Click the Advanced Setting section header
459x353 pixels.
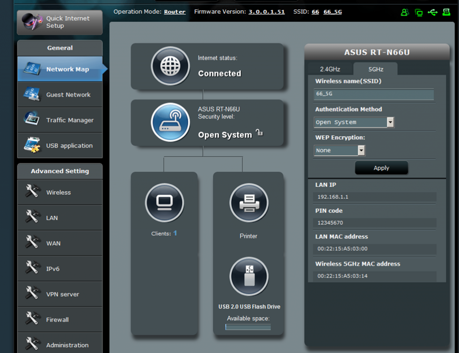[60, 171]
